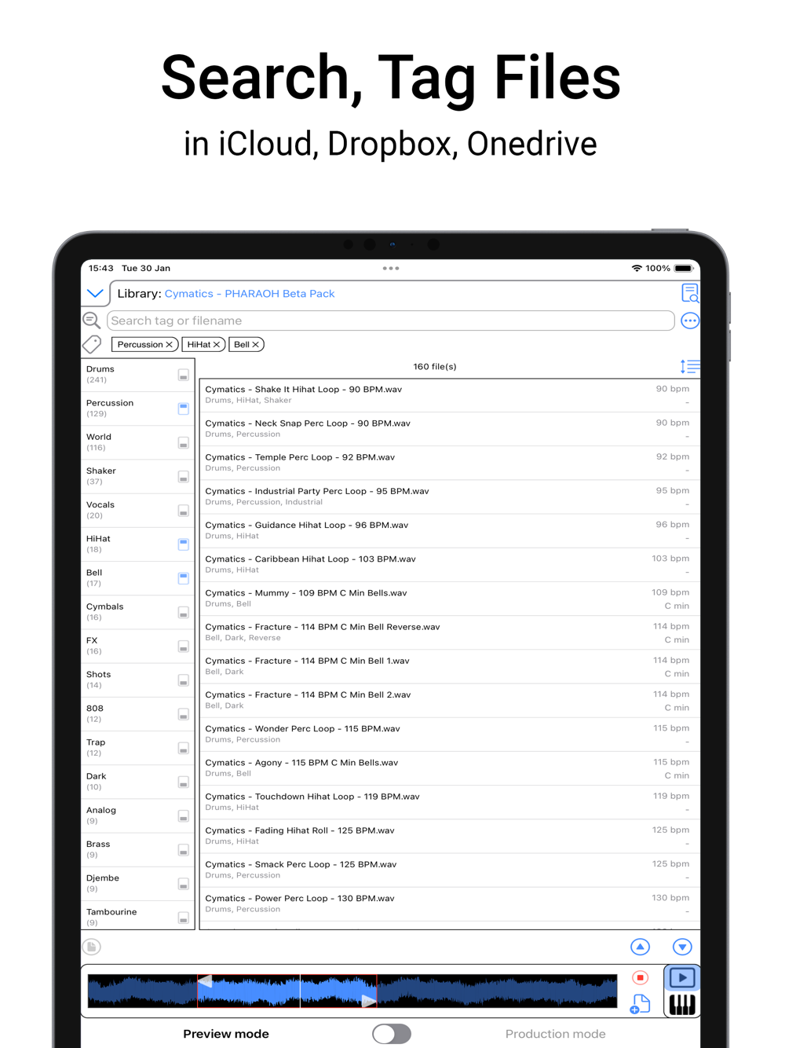Image resolution: width=785 pixels, height=1048 pixels.
Task: Toggle the Cymbals tag checkbox
Action: click(183, 612)
